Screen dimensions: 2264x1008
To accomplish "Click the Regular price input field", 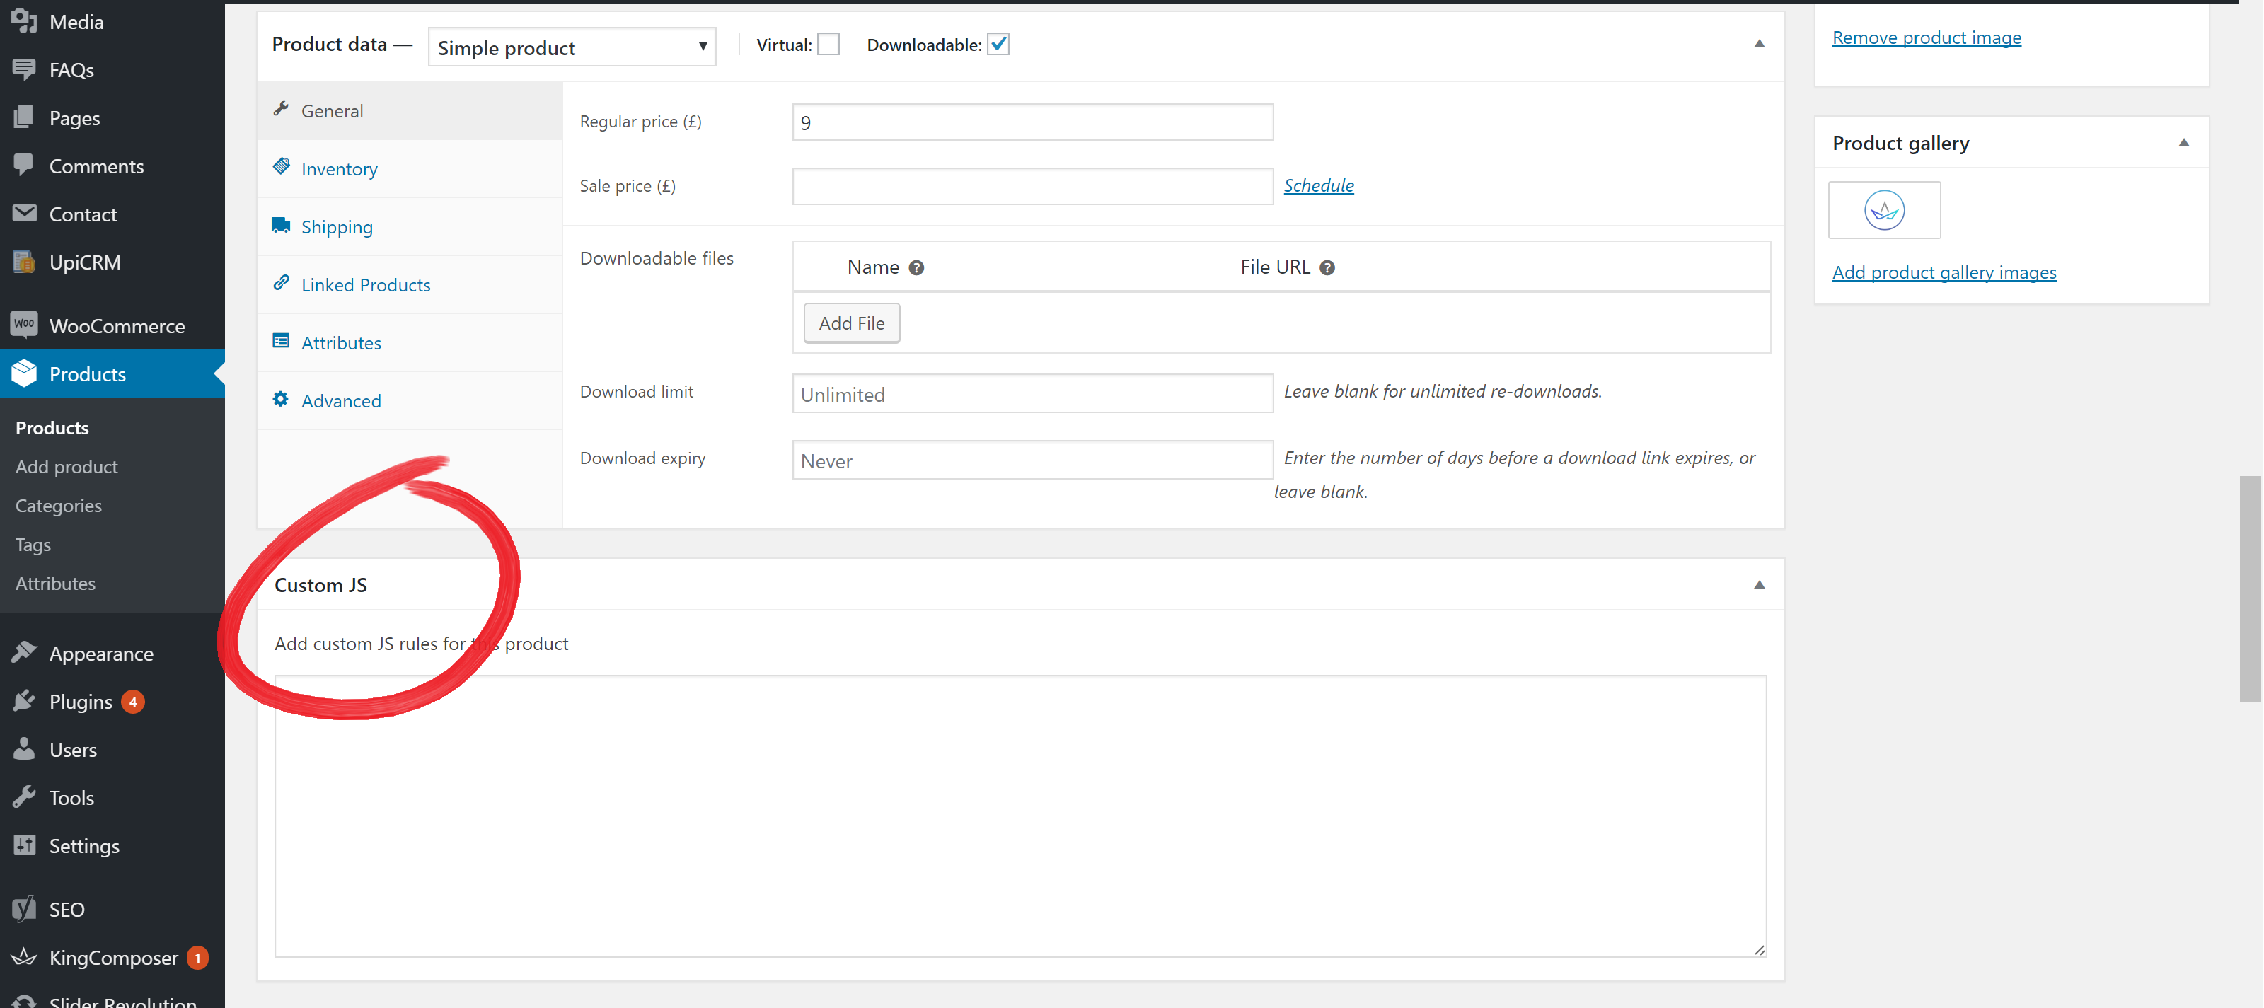I will (x=1032, y=121).
